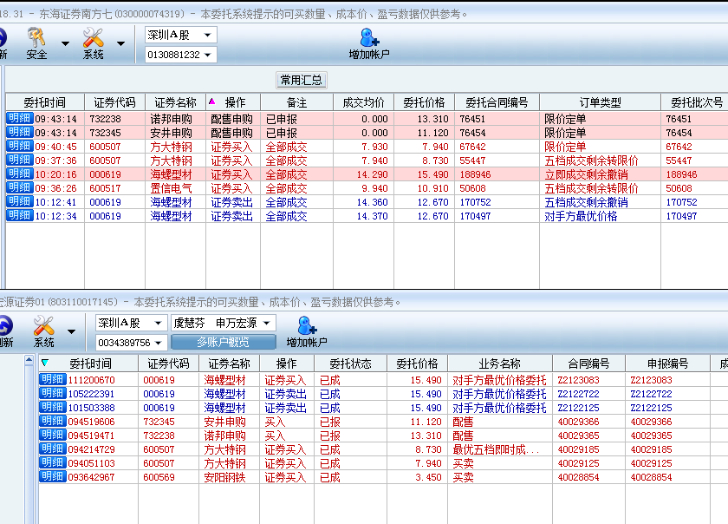Open 系统 tools icon in the bottom window

pyautogui.click(x=43, y=331)
